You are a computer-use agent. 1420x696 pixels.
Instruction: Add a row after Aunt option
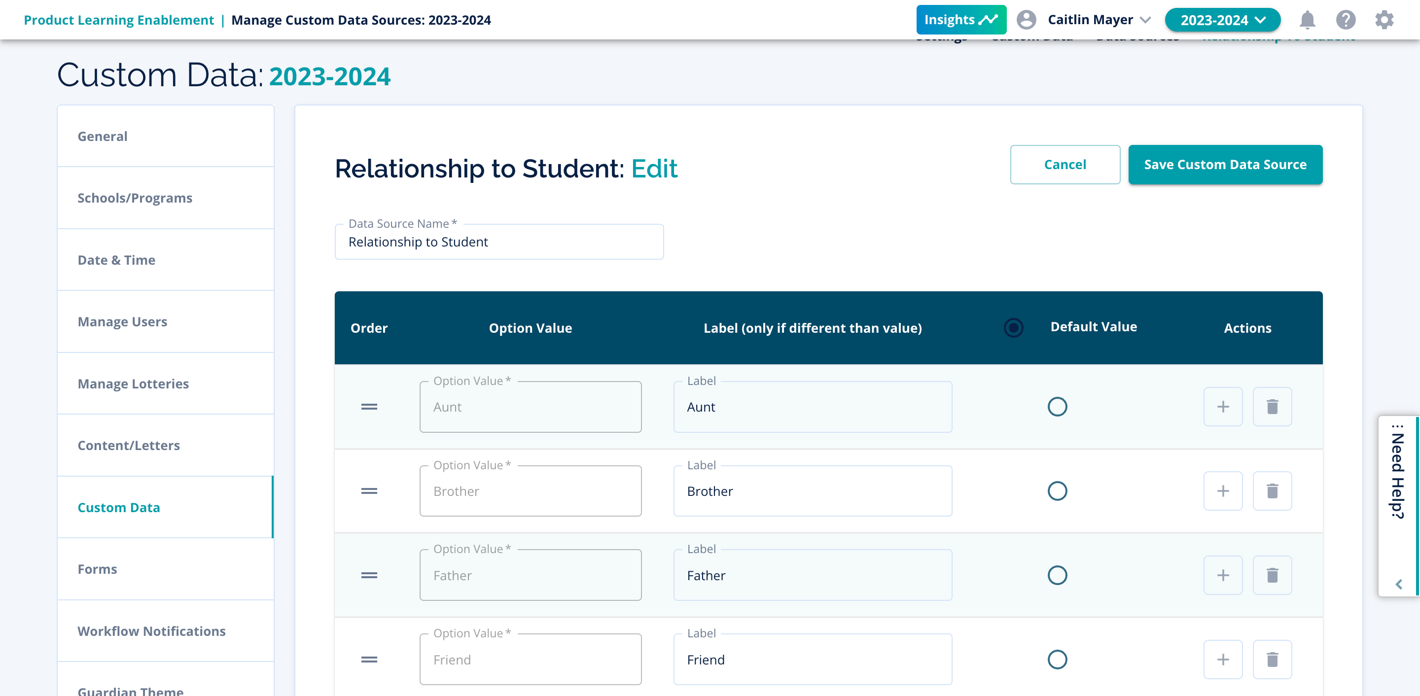point(1223,407)
